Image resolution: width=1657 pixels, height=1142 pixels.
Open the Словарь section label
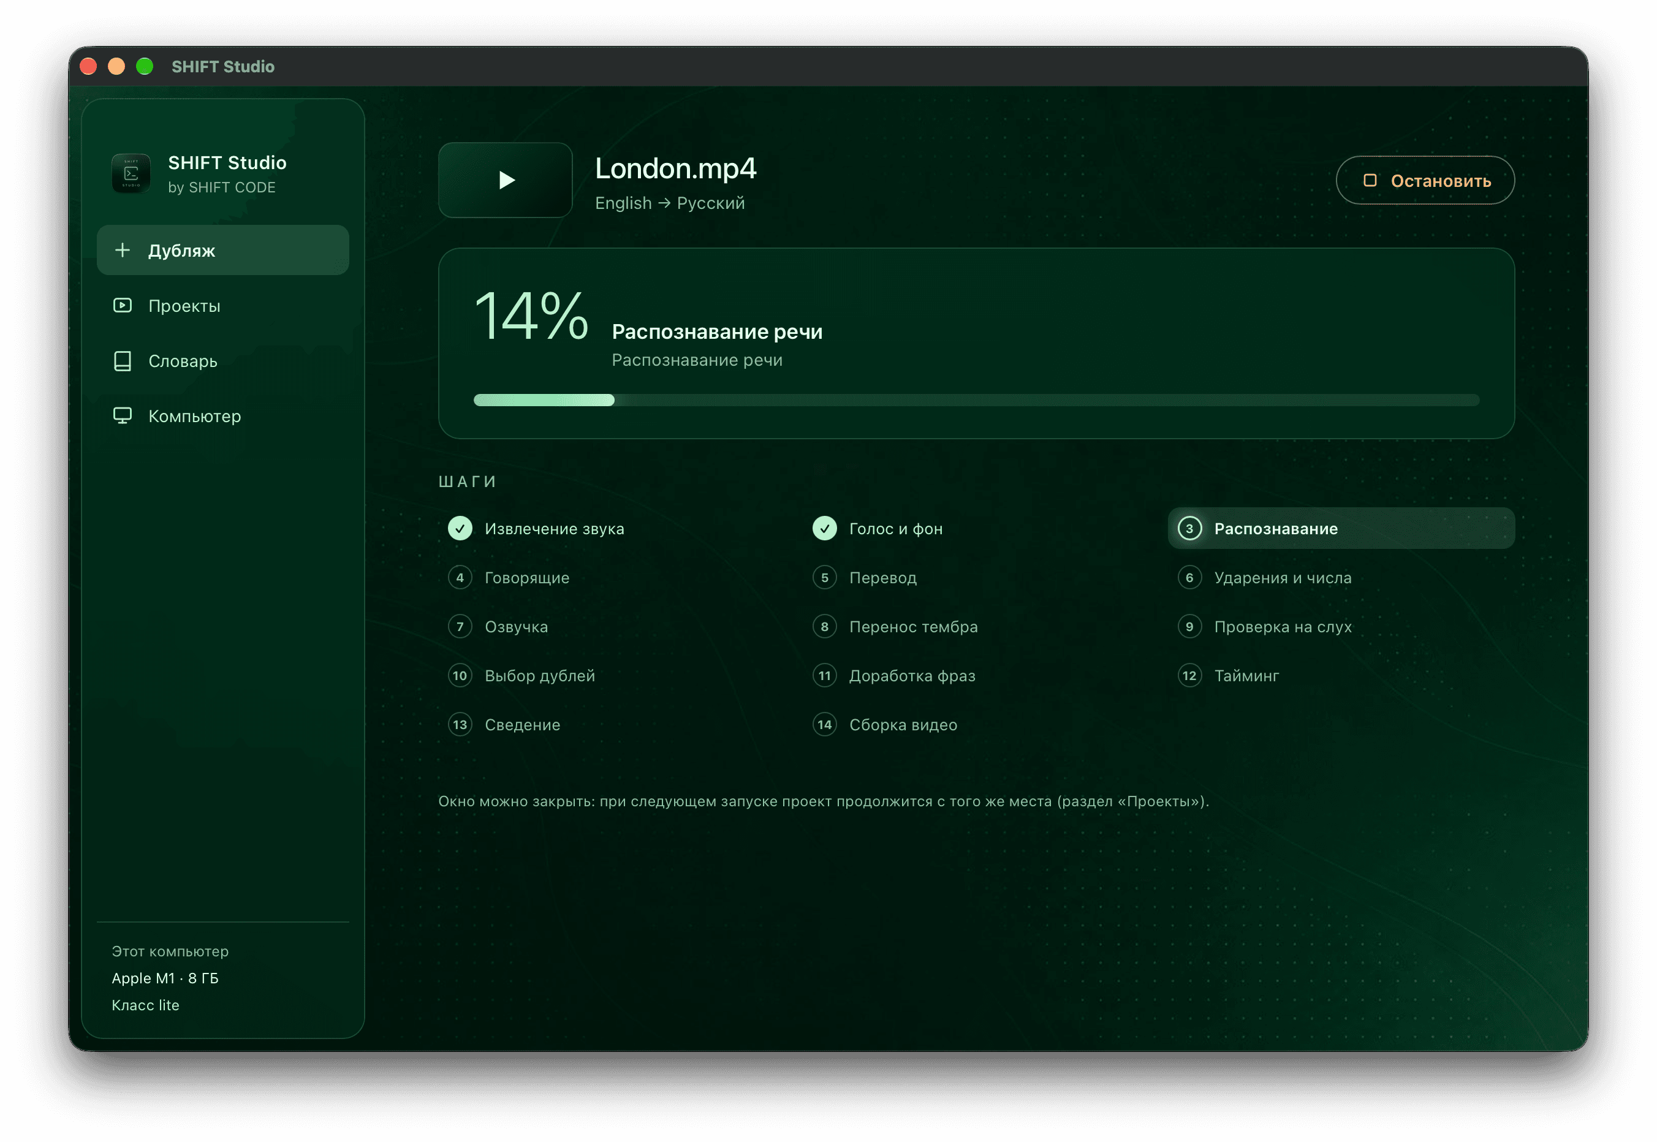[183, 361]
